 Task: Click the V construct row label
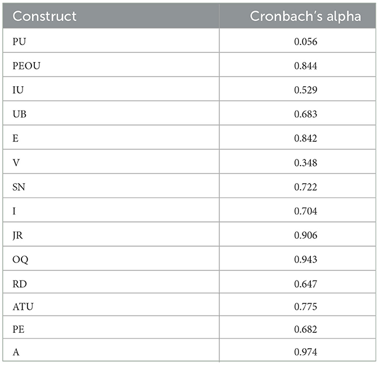click(x=16, y=163)
